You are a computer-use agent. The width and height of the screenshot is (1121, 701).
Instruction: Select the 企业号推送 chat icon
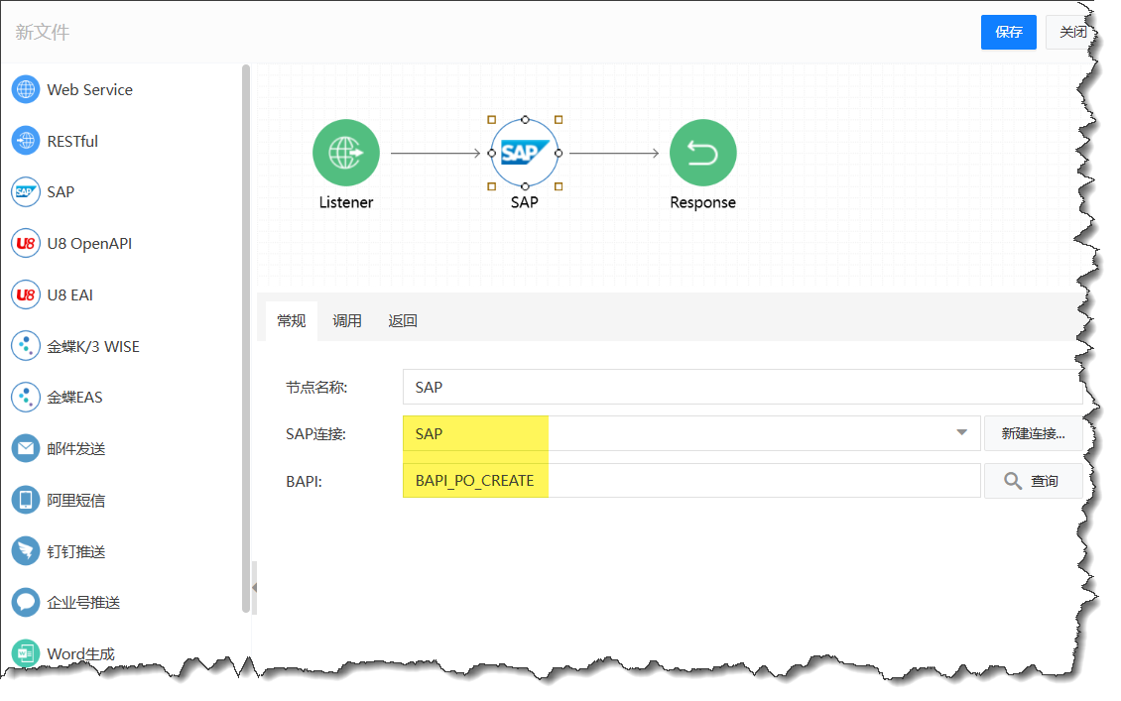click(26, 602)
